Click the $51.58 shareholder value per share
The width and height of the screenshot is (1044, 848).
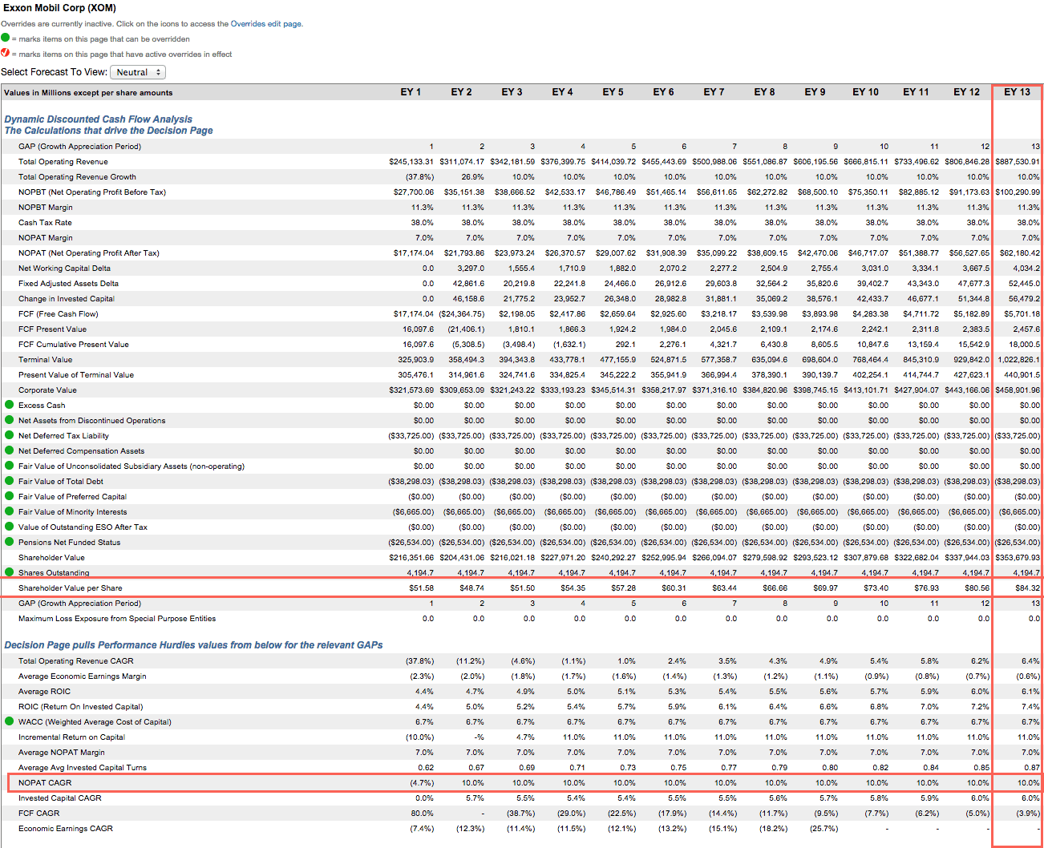[421, 588]
